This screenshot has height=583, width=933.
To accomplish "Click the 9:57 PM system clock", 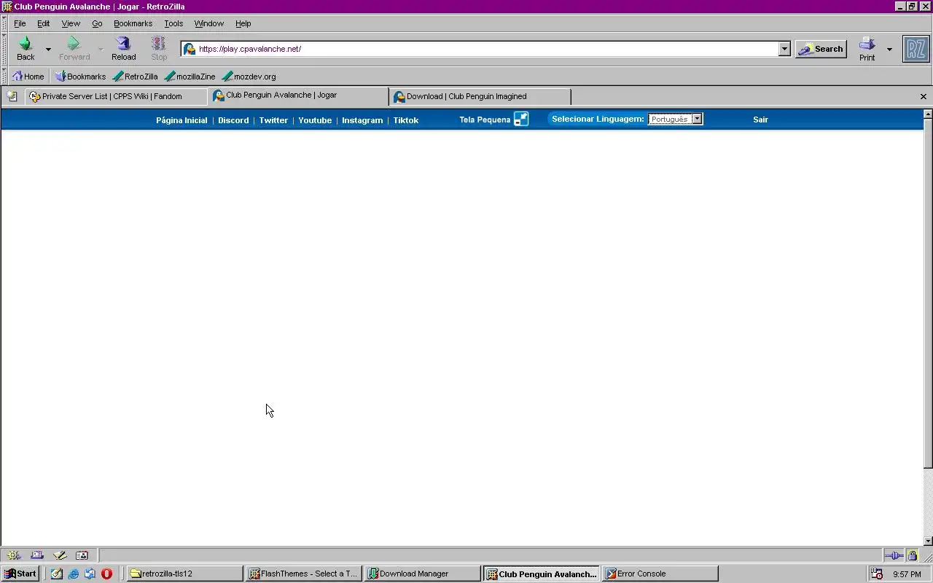I will point(907,574).
